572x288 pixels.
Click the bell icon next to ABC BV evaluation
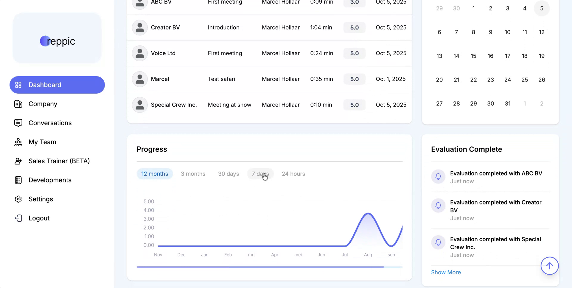(x=438, y=176)
